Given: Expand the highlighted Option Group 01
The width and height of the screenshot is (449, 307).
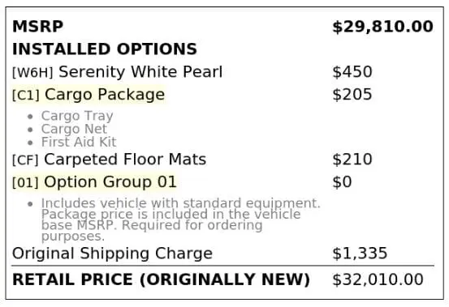Looking at the screenshot, I should tap(94, 182).
